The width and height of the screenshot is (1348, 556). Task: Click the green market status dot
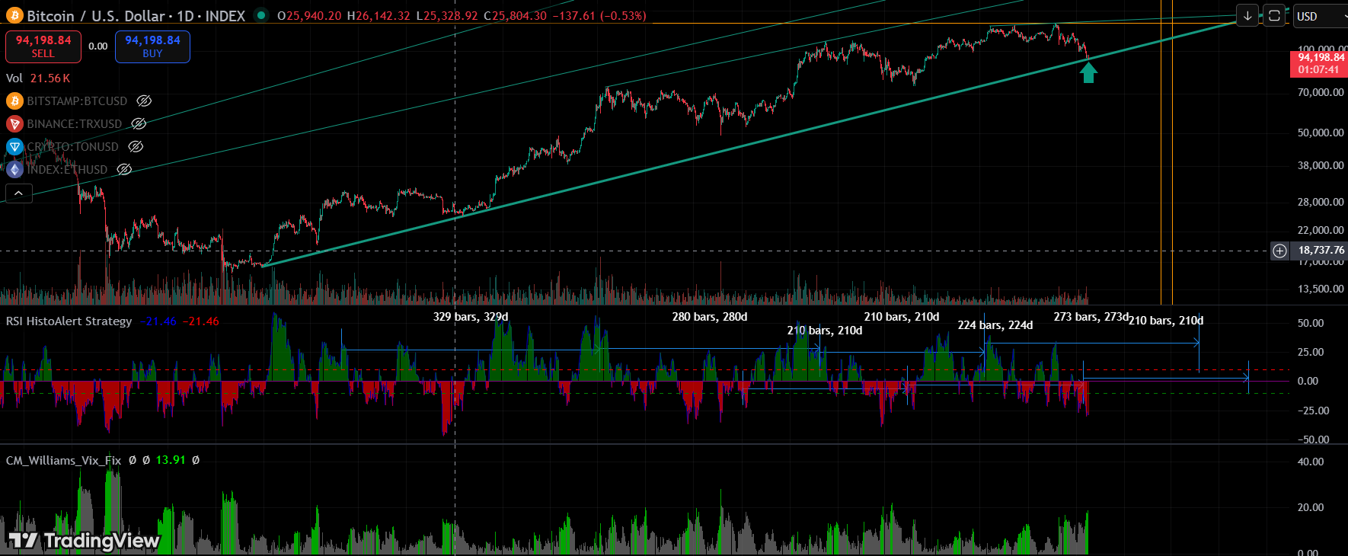pyautogui.click(x=261, y=15)
